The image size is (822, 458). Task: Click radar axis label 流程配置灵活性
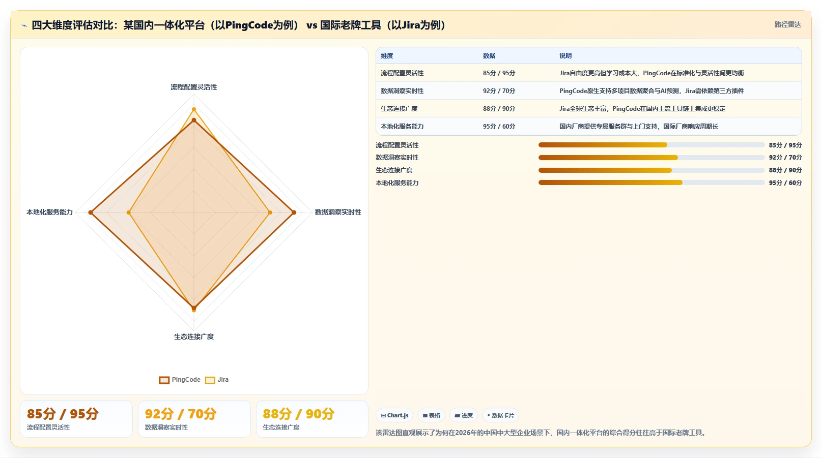tap(194, 87)
